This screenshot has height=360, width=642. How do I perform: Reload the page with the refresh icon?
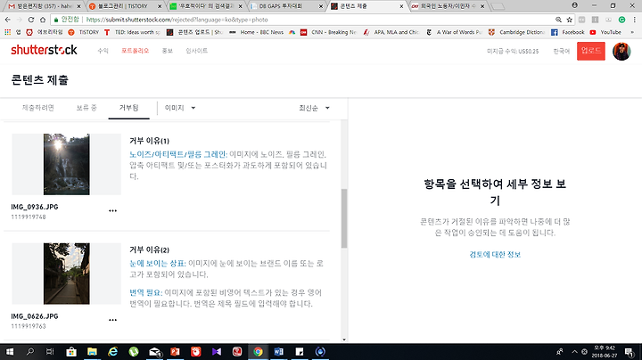(31, 20)
